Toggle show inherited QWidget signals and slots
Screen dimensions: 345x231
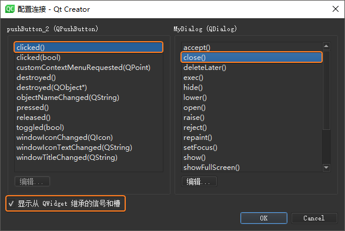[x=11, y=203]
